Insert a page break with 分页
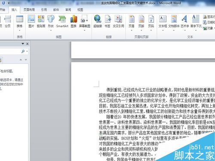This screenshot has height=161, width=215. [8, 21]
